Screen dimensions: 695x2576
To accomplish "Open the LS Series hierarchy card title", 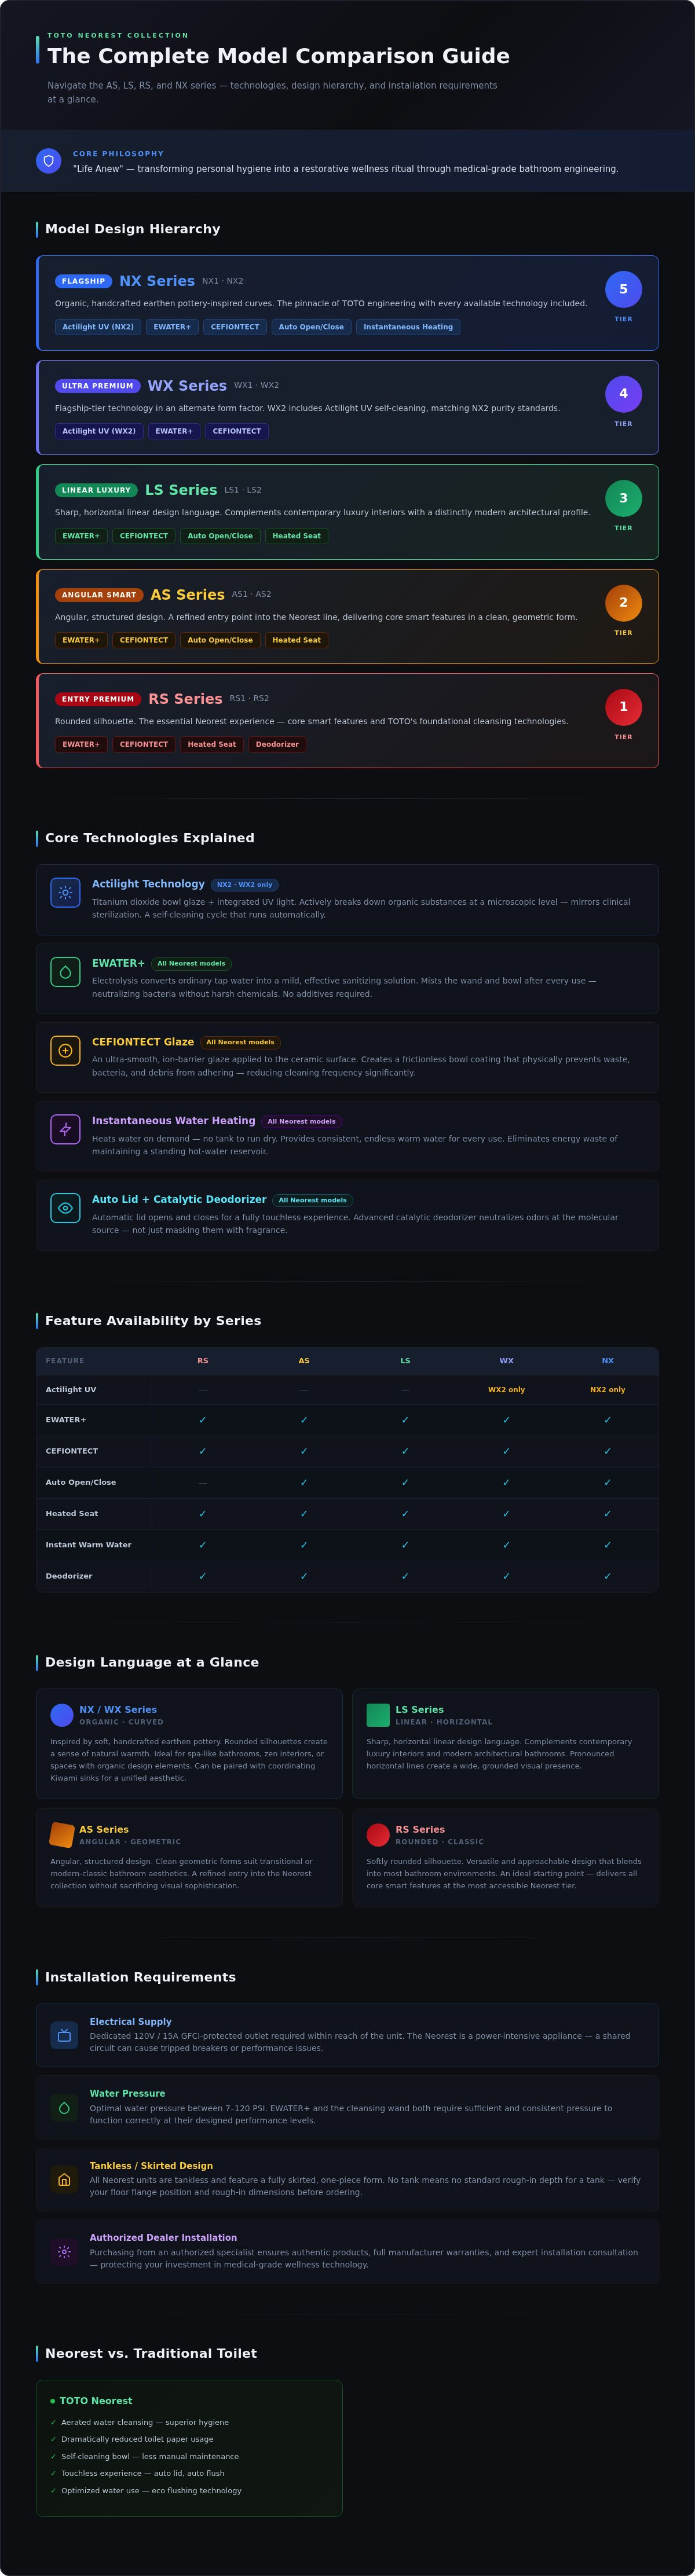I will tap(181, 490).
